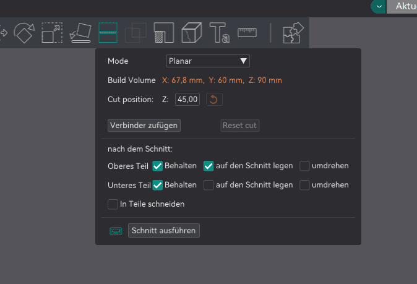Open the Support Painting tool
Screen dimensions: 417x284
[164, 33]
